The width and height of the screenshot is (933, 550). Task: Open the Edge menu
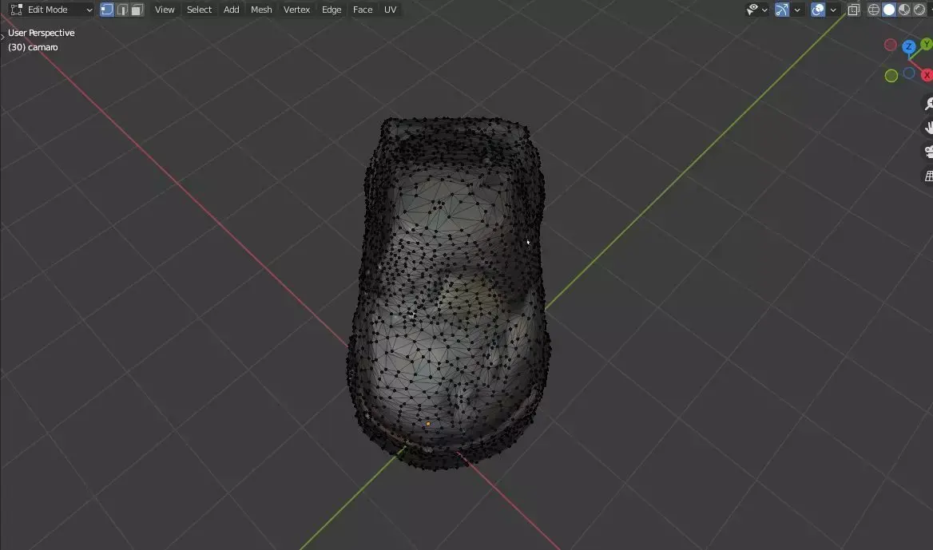pos(332,10)
